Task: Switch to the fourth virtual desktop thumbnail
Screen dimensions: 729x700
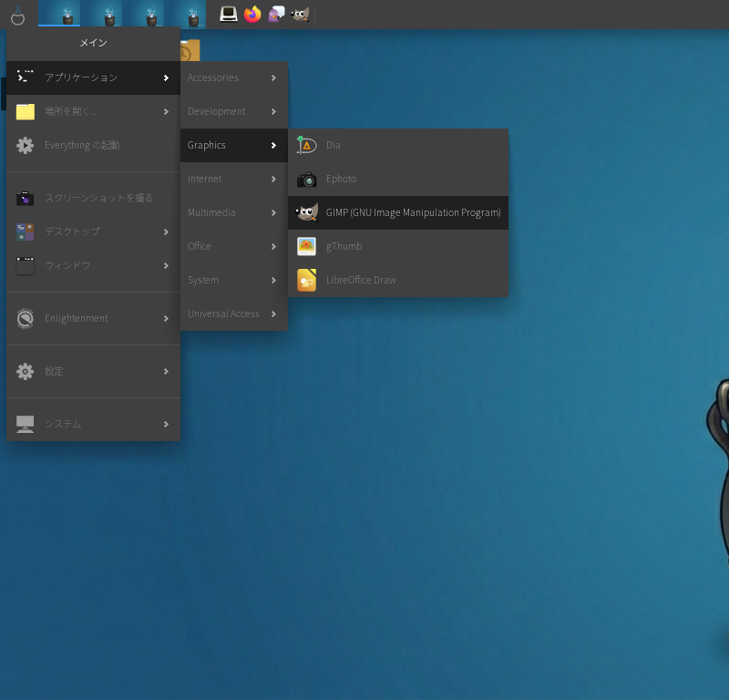Action: [185, 14]
